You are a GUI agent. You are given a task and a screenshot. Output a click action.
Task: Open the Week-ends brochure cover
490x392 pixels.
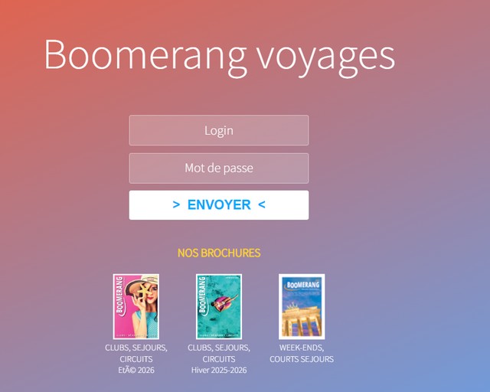coord(302,307)
